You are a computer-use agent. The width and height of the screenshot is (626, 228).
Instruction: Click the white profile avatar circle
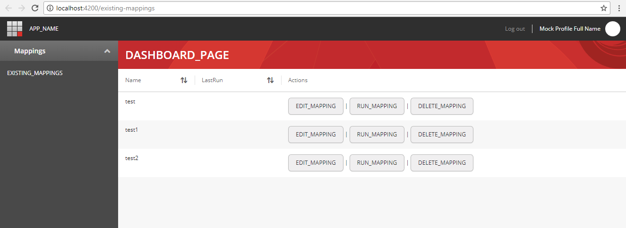tap(613, 29)
